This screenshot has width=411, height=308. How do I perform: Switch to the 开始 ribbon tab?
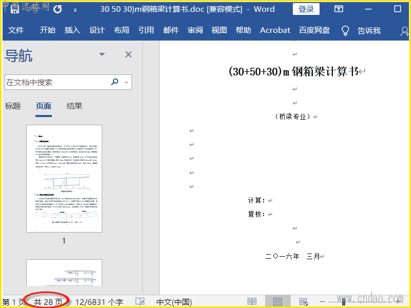pos(47,30)
